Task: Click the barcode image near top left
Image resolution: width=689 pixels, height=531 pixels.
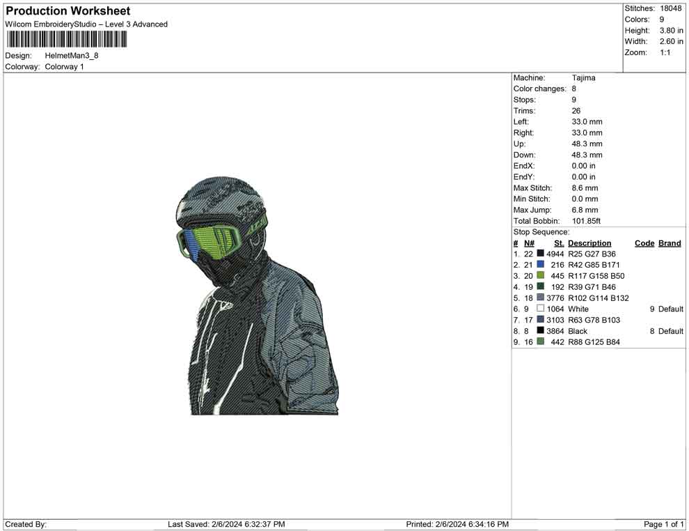Action: pos(66,40)
